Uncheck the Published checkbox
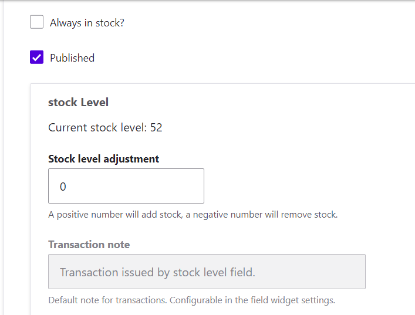 click(37, 57)
